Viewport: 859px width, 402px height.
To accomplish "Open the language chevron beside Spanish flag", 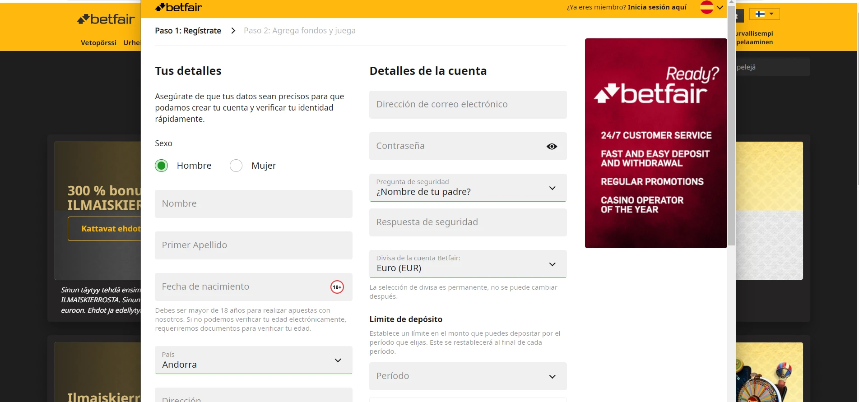I will click(720, 8).
